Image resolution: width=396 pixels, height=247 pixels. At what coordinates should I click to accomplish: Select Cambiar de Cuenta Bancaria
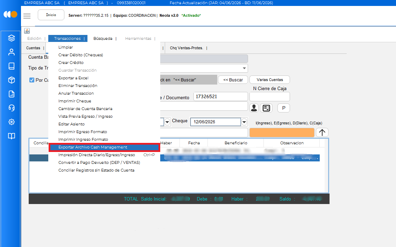click(104, 109)
